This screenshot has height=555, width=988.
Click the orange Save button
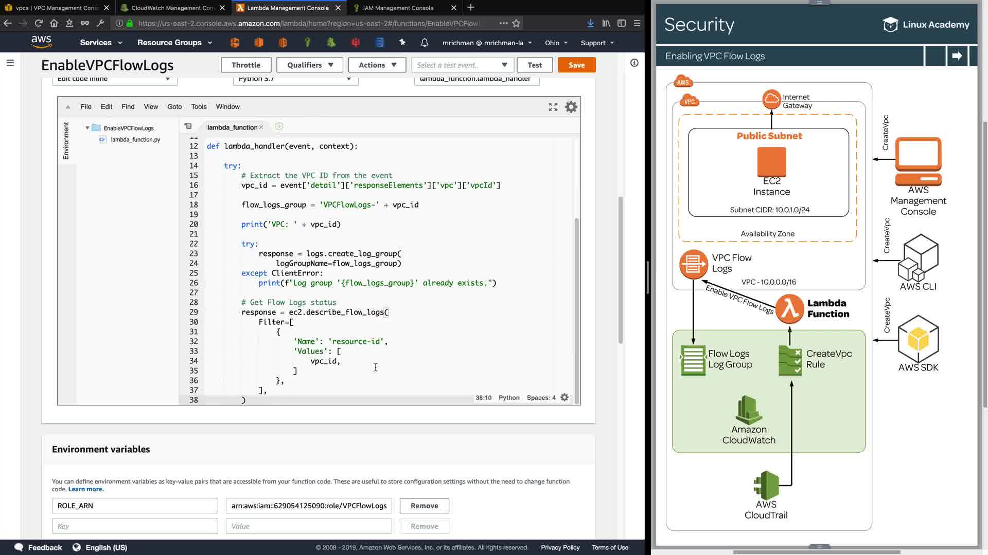[x=576, y=65]
